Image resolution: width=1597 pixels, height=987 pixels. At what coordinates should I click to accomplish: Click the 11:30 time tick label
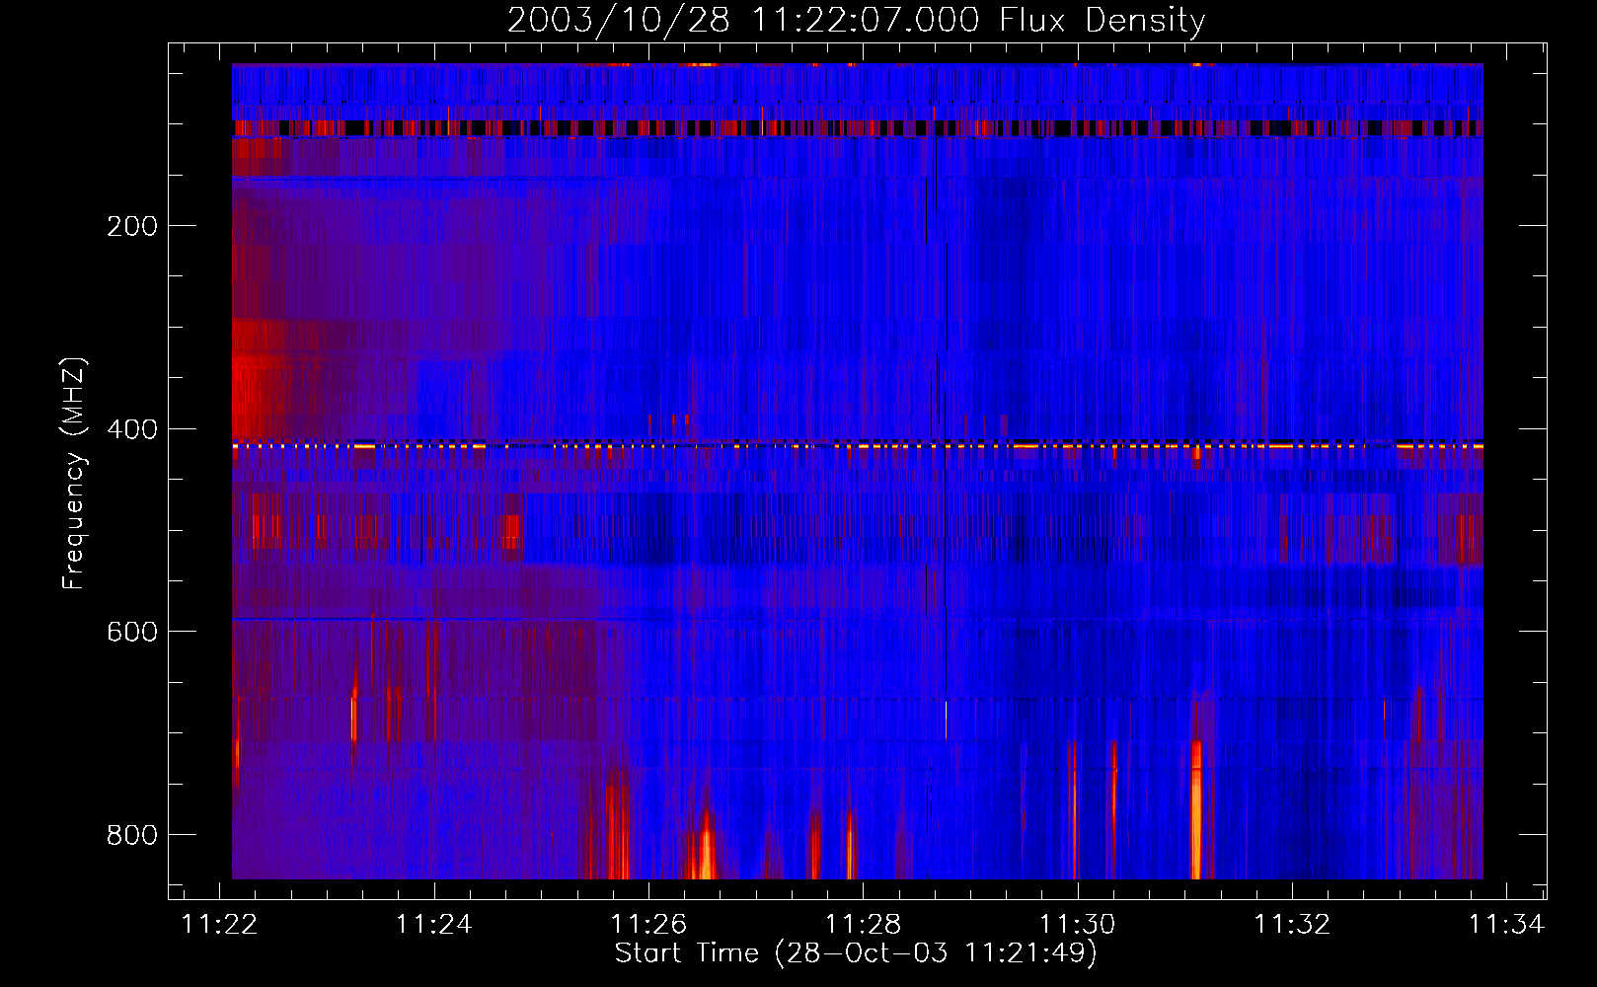coord(1078,924)
